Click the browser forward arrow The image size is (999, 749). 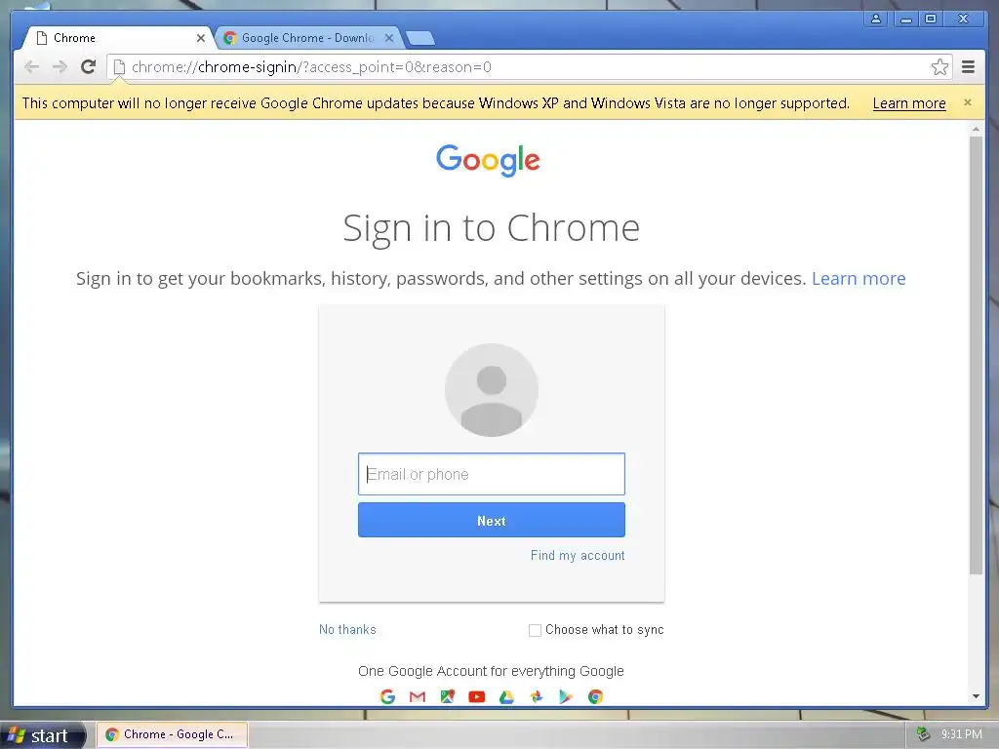tap(60, 67)
